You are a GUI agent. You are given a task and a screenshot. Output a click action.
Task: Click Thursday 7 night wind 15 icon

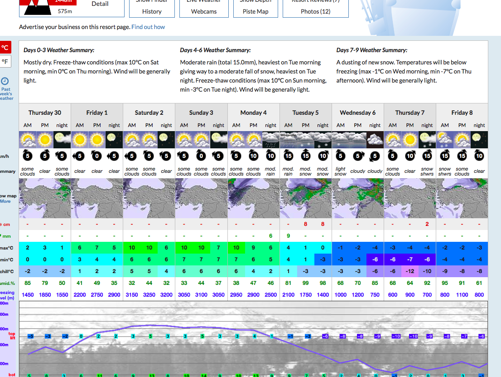point(427,156)
